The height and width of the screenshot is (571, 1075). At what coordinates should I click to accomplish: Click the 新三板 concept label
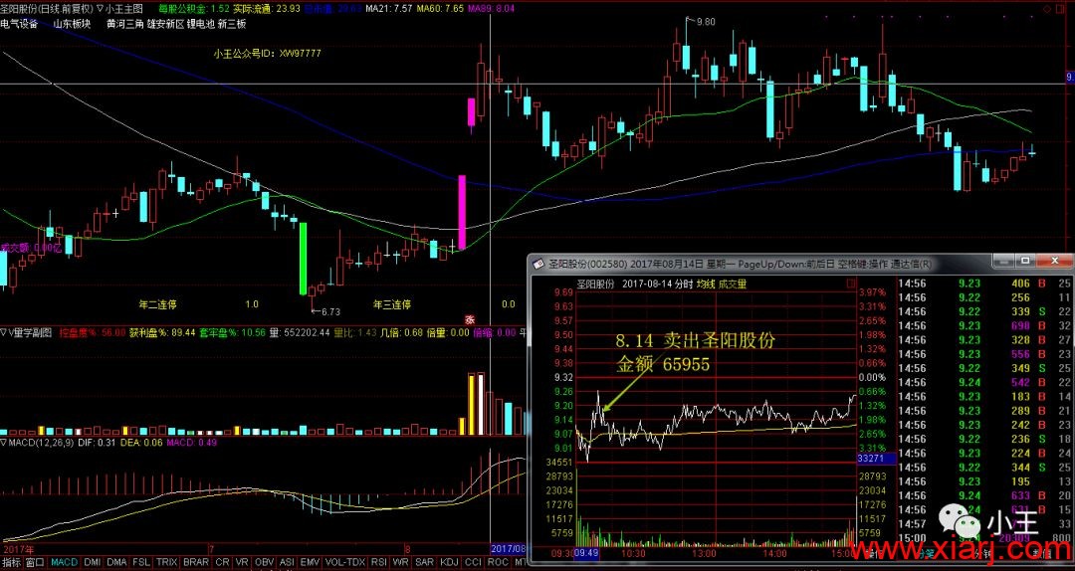tap(232, 23)
